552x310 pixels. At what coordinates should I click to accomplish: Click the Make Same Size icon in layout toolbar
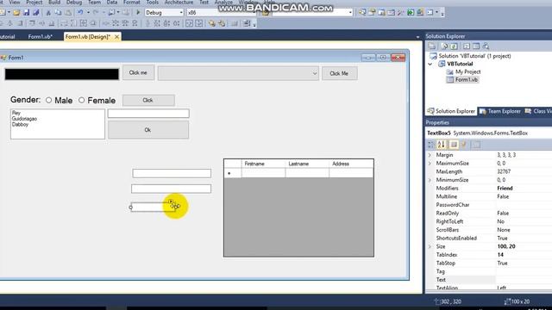(x=84, y=23)
